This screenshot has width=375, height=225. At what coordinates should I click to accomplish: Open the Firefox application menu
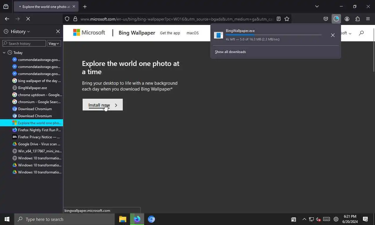click(x=368, y=19)
